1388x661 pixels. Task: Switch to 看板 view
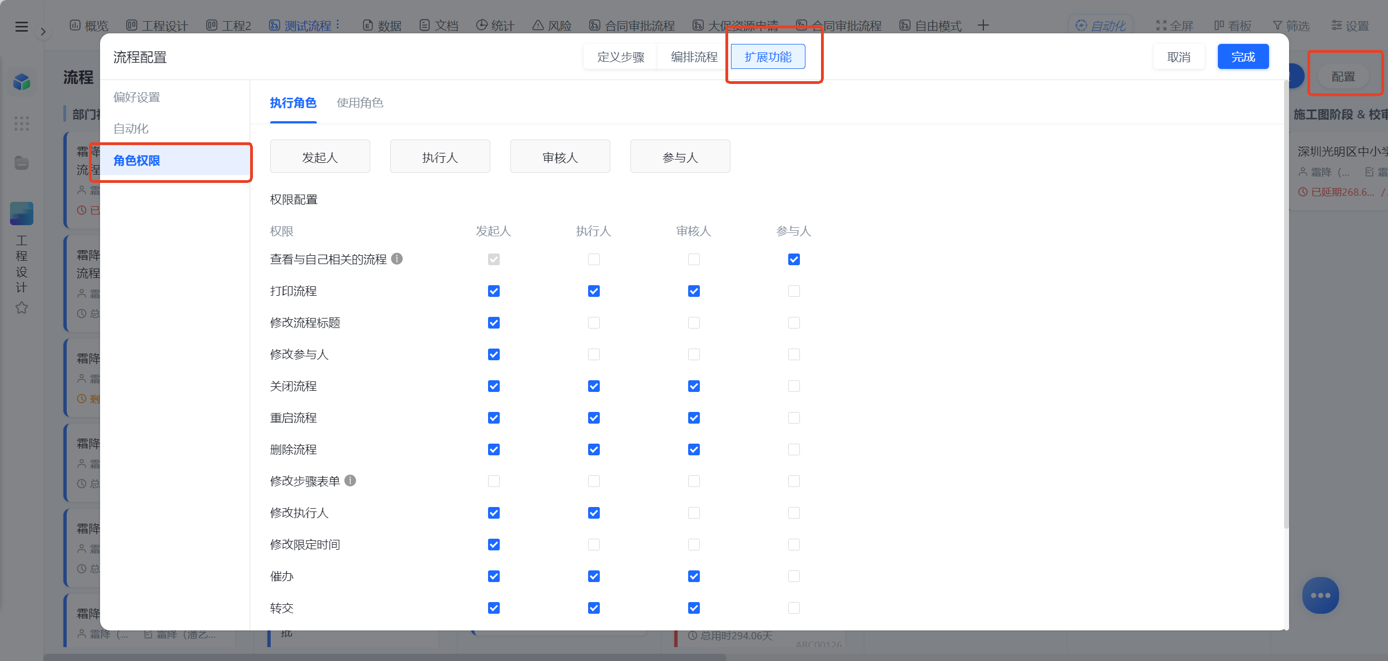pyautogui.click(x=1232, y=26)
